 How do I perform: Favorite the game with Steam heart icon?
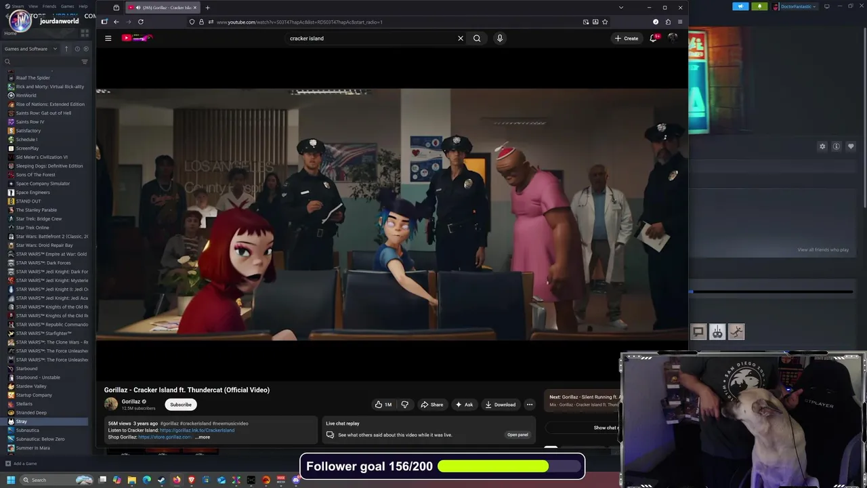[x=851, y=146]
